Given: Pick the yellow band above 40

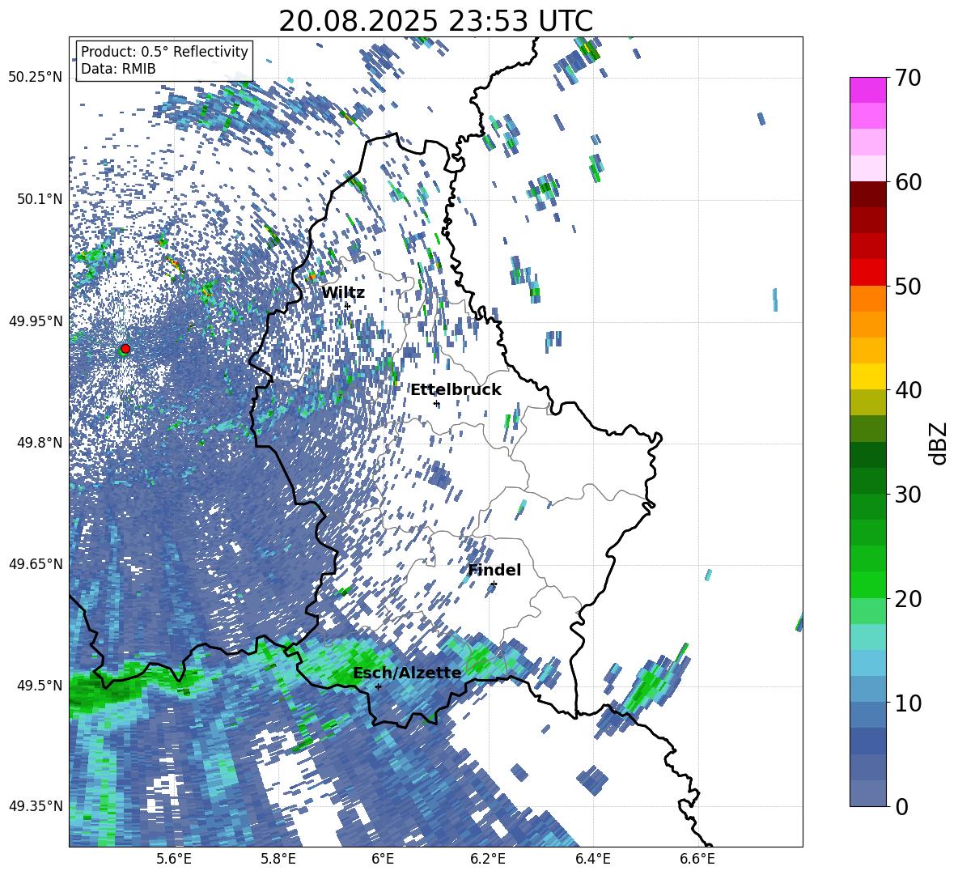Looking at the screenshot, I should 867,376.
